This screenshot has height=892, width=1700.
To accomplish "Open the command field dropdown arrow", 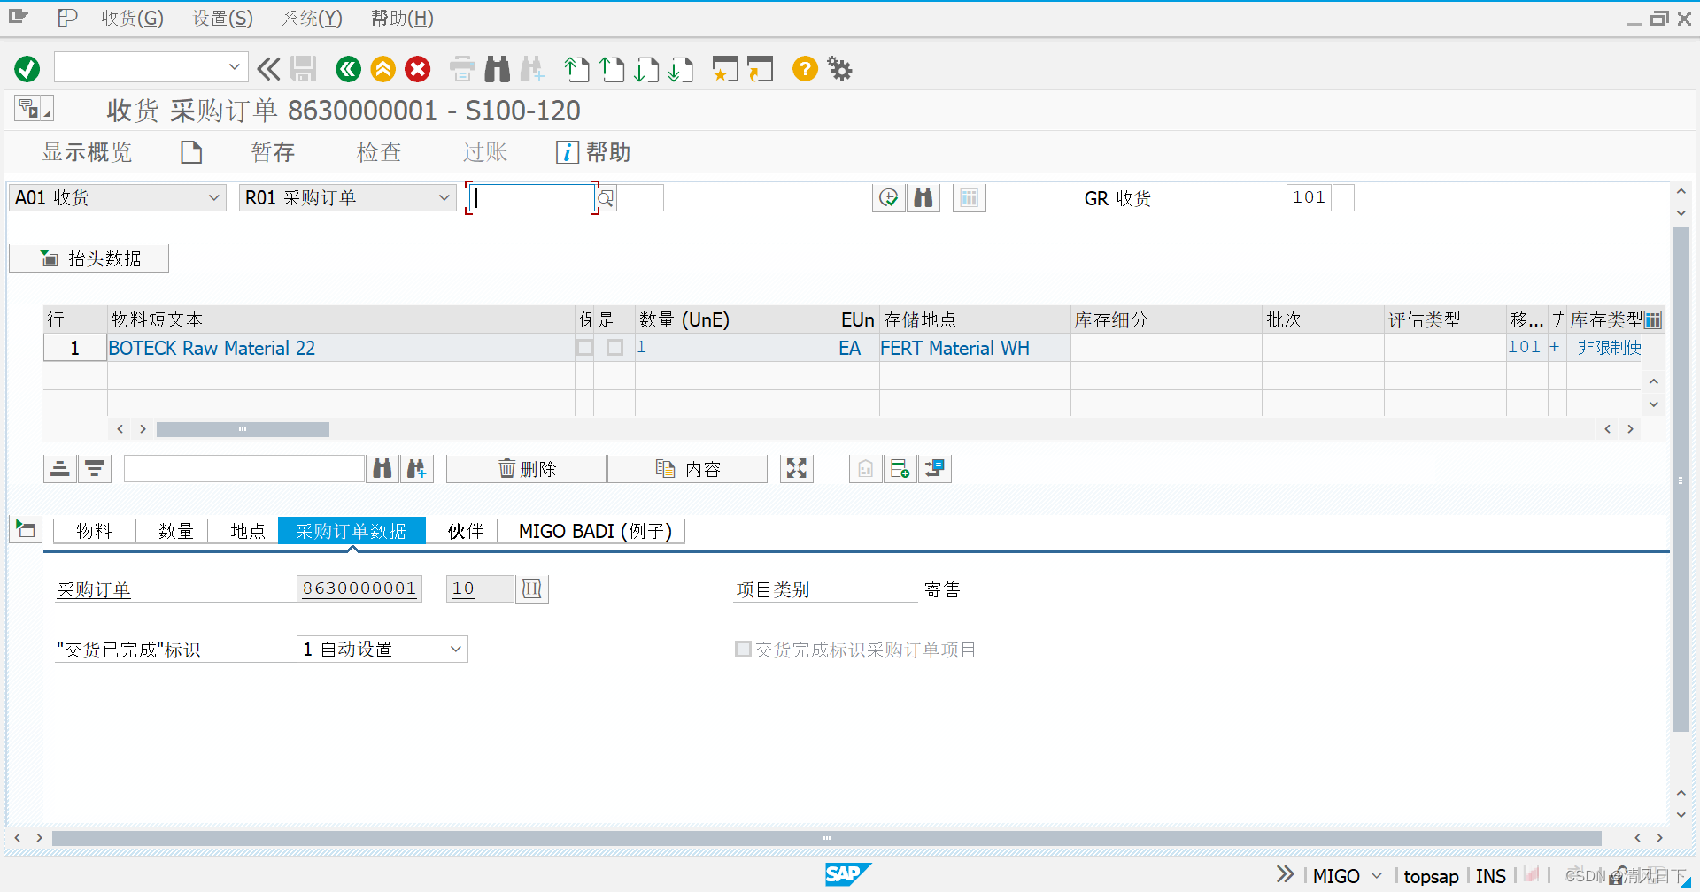I will tap(234, 67).
